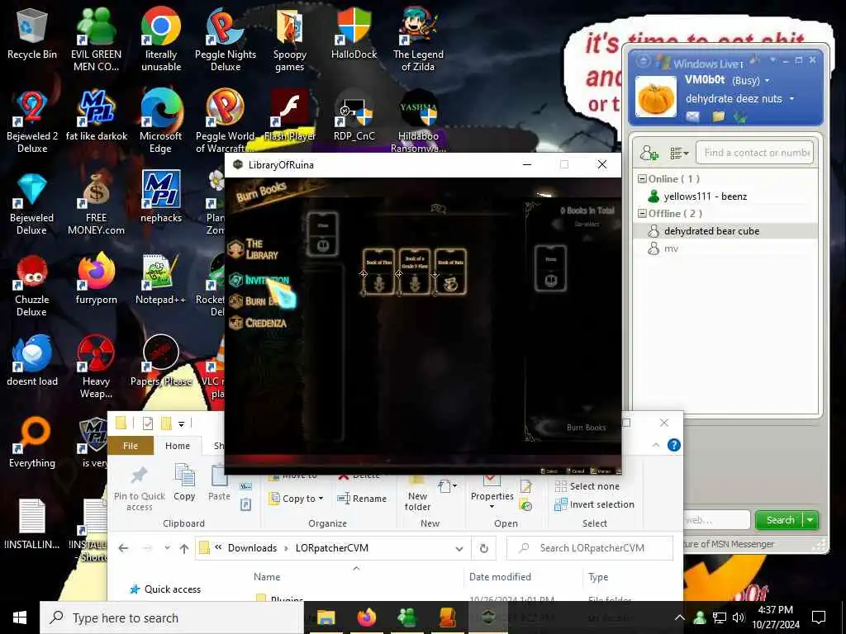Open The Legend of Zilda shortcut
Screen dimensions: 846x634
418,40
